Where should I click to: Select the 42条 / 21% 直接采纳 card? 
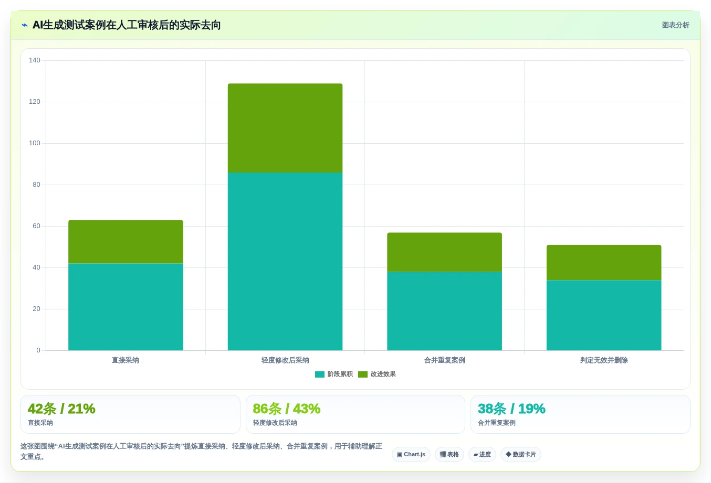(x=130, y=414)
